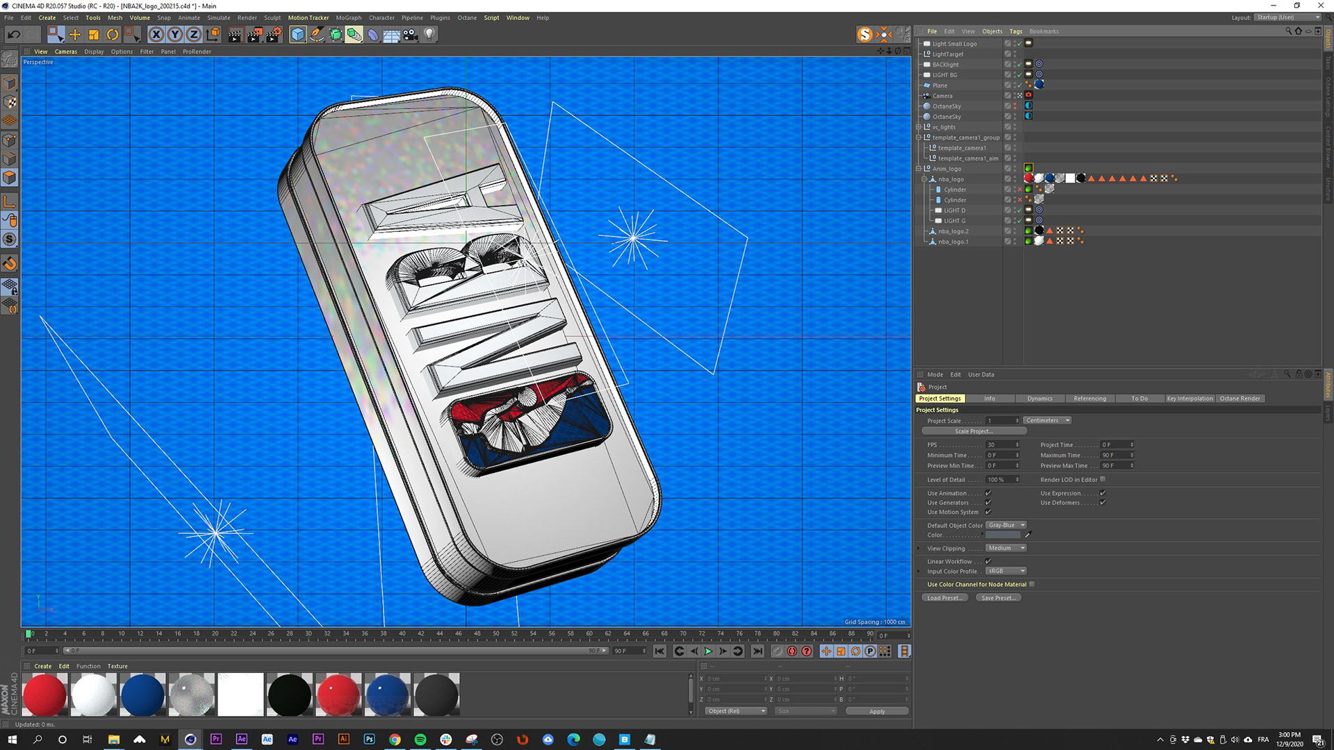Select the Rotate tool
This screenshot has height=750, width=1334.
pos(113,34)
